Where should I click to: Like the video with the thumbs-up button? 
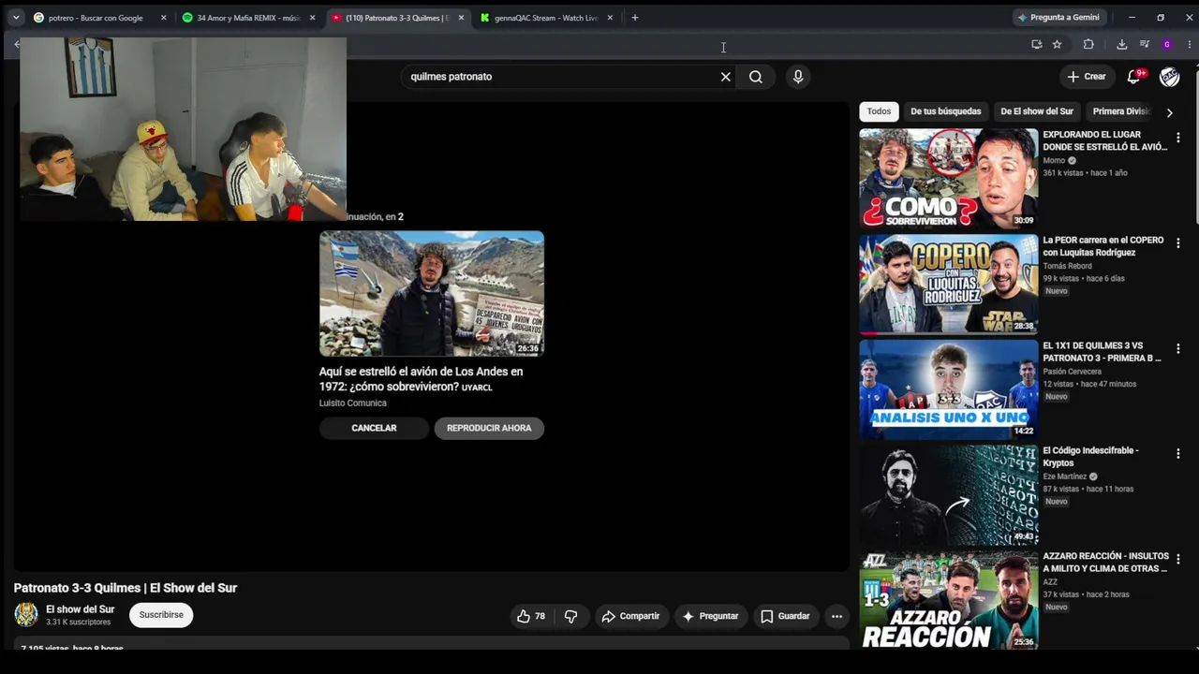coord(531,616)
